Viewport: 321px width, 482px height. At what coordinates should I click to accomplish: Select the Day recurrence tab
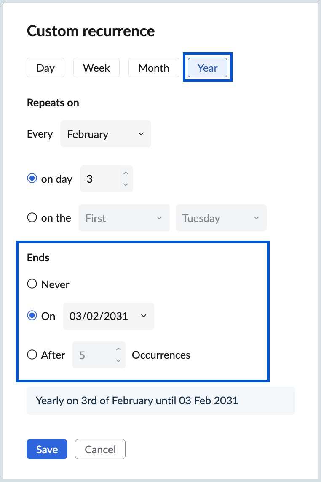pyautogui.click(x=45, y=68)
